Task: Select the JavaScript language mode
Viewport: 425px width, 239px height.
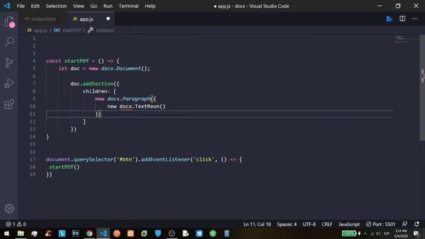Action: click(x=349, y=224)
